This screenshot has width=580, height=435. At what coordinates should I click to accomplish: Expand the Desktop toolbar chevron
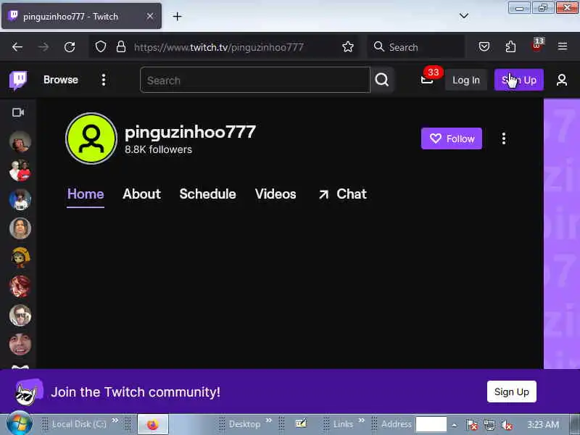tap(269, 420)
